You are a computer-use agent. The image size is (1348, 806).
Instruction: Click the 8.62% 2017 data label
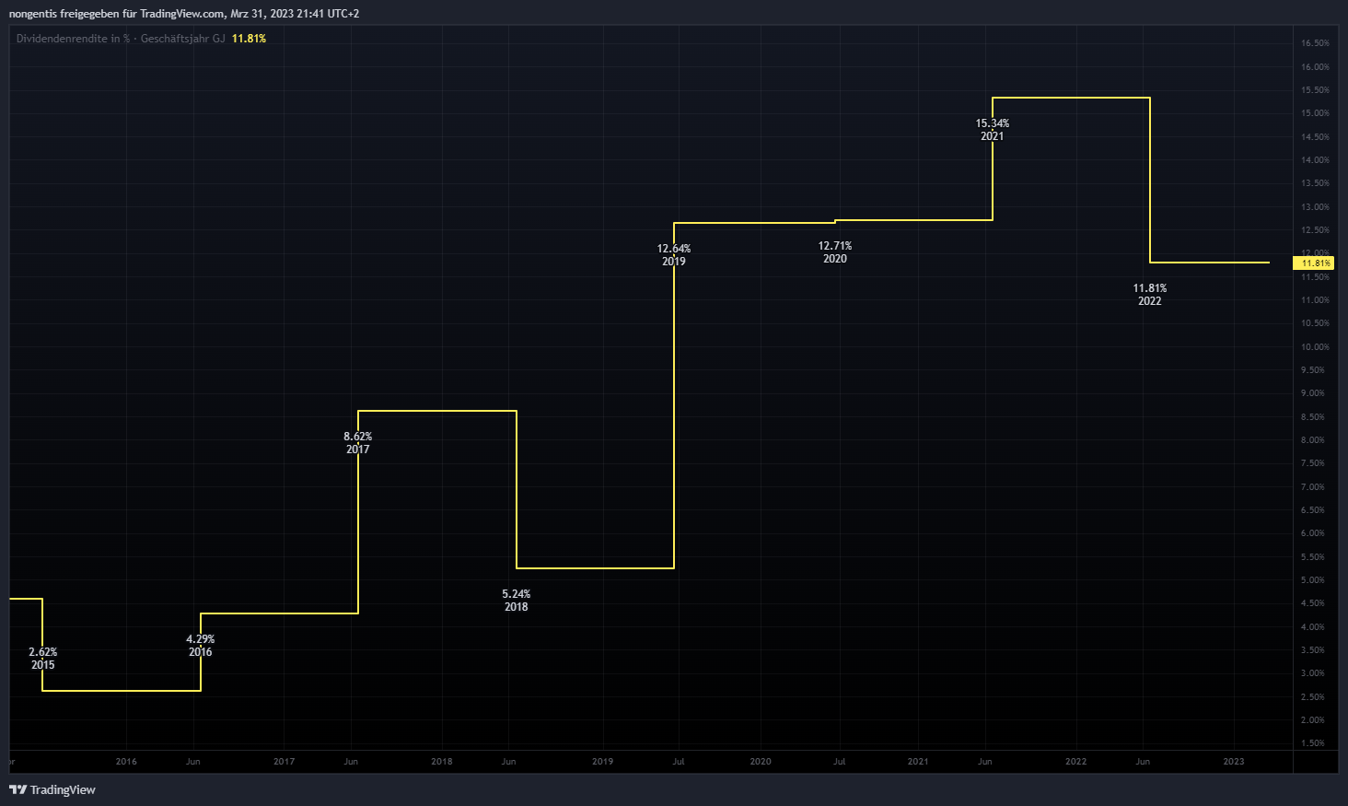coord(357,443)
